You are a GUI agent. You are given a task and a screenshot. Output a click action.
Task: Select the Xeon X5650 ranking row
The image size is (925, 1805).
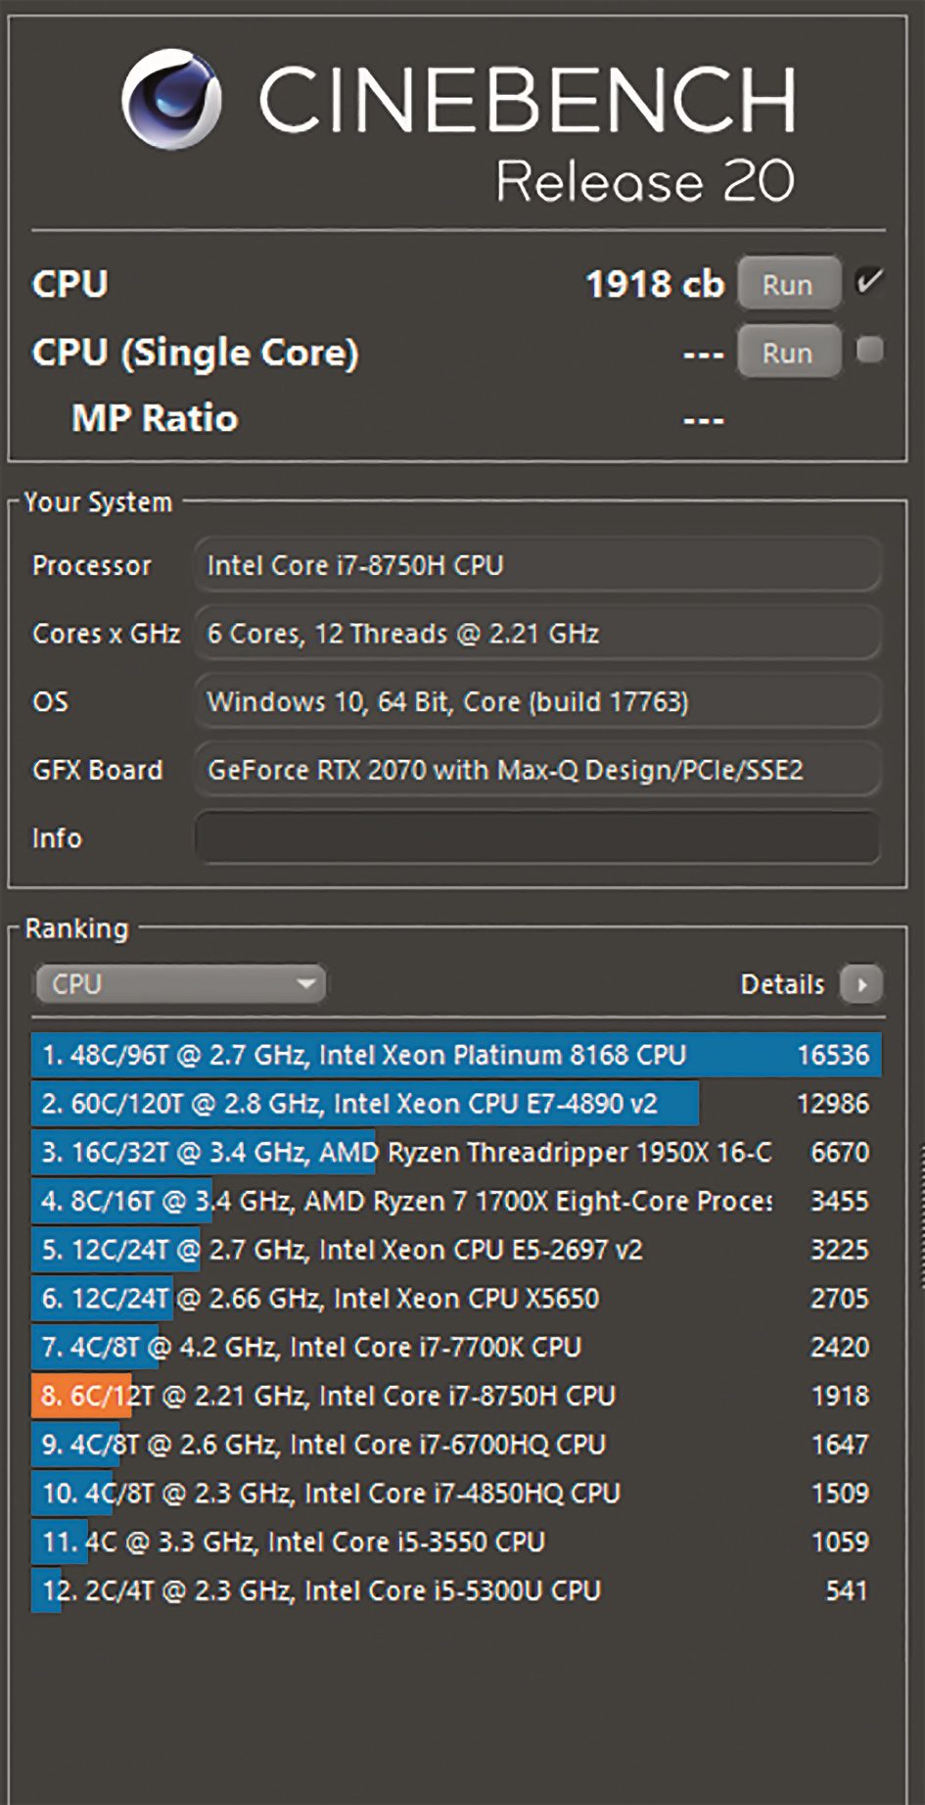coord(455,1299)
